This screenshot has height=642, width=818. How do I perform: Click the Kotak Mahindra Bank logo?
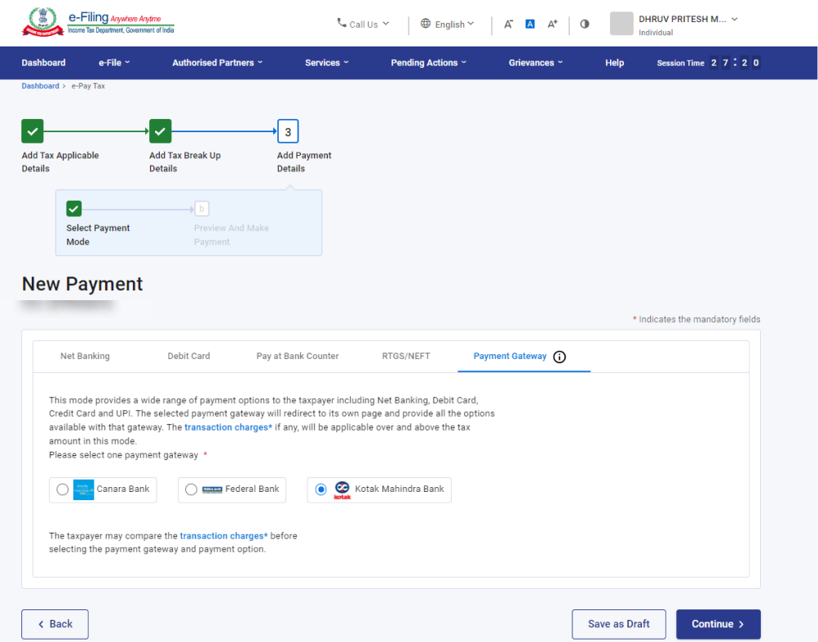(343, 490)
